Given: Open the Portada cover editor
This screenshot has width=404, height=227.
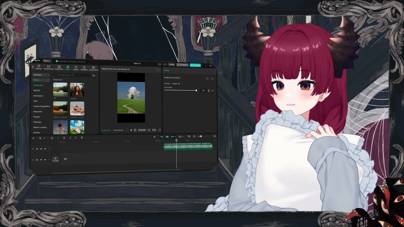Looking at the screenshot, I should 55,159.
